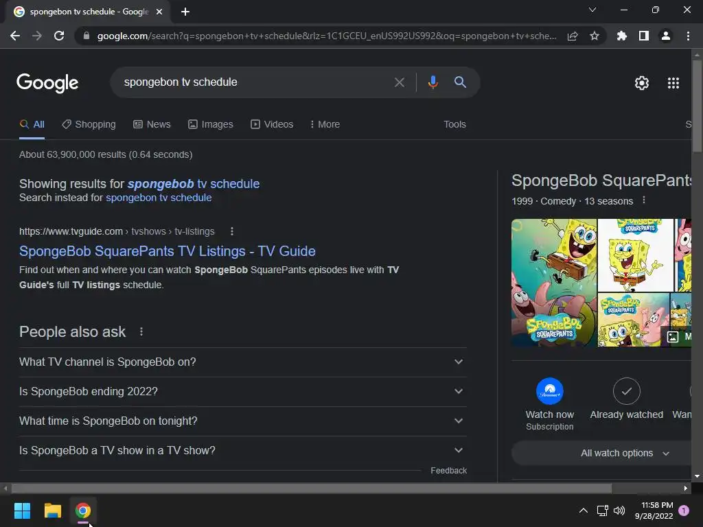703x527 pixels.
Task: Open SpongeBob and Patrick beach thumbnail
Action: click(x=634, y=320)
